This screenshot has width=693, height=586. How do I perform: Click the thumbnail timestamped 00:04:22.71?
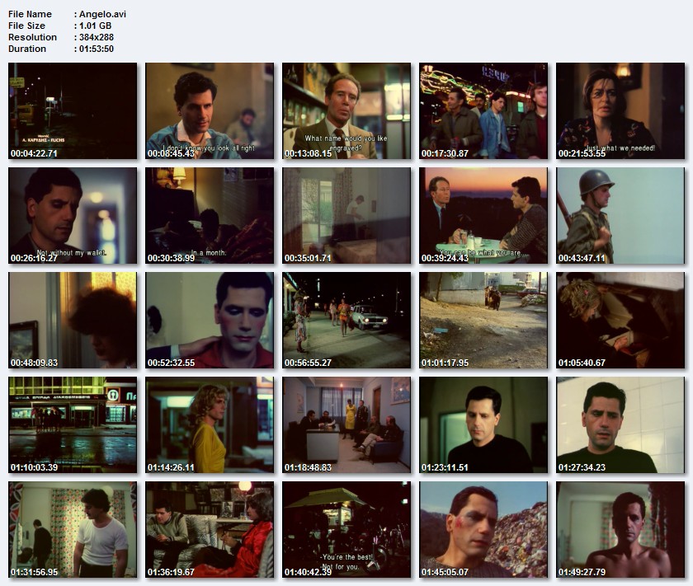tap(73, 110)
